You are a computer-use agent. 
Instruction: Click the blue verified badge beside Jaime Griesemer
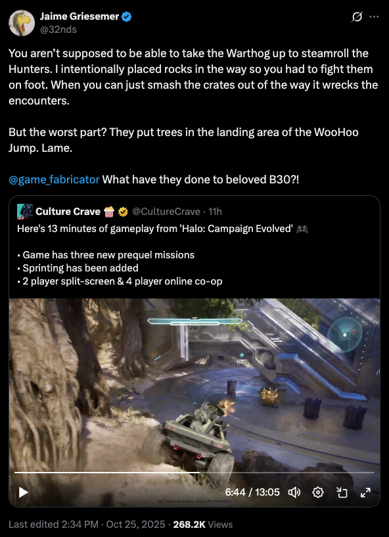pos(127,16)
